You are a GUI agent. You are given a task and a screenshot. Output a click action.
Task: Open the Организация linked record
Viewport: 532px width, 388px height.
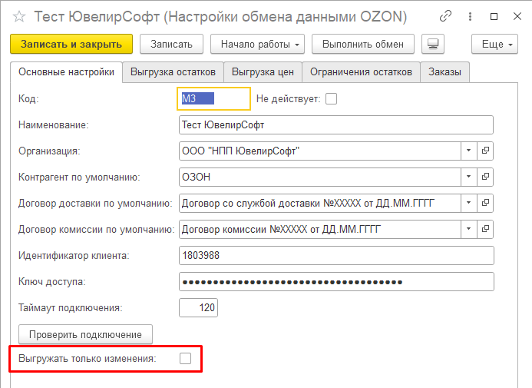pos(485,151)
